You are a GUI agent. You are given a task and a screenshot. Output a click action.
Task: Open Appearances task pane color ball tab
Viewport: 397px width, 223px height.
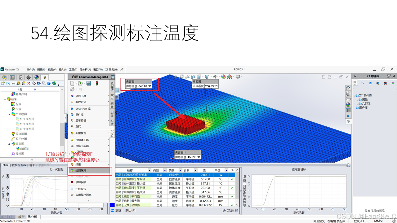[348, 105]
